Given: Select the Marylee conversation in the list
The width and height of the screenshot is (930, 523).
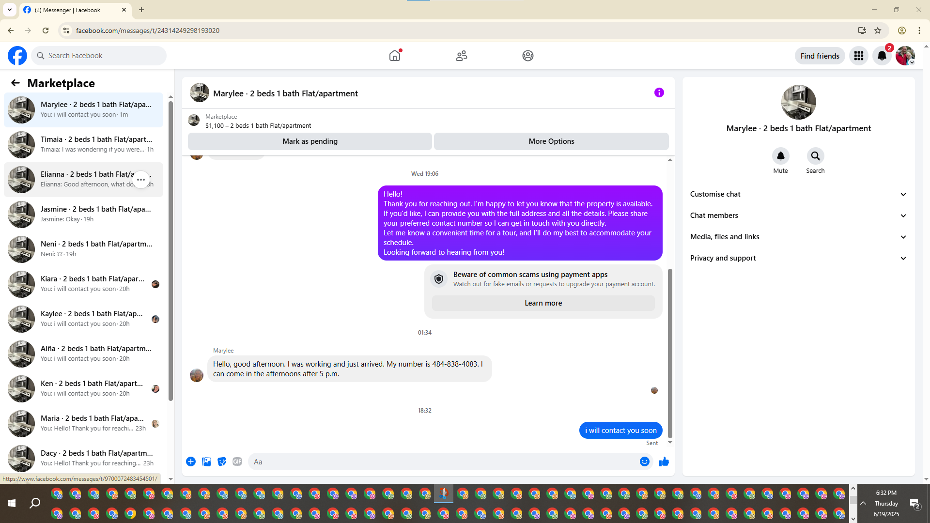Looking at the screenshot, I should pos(83,110).
